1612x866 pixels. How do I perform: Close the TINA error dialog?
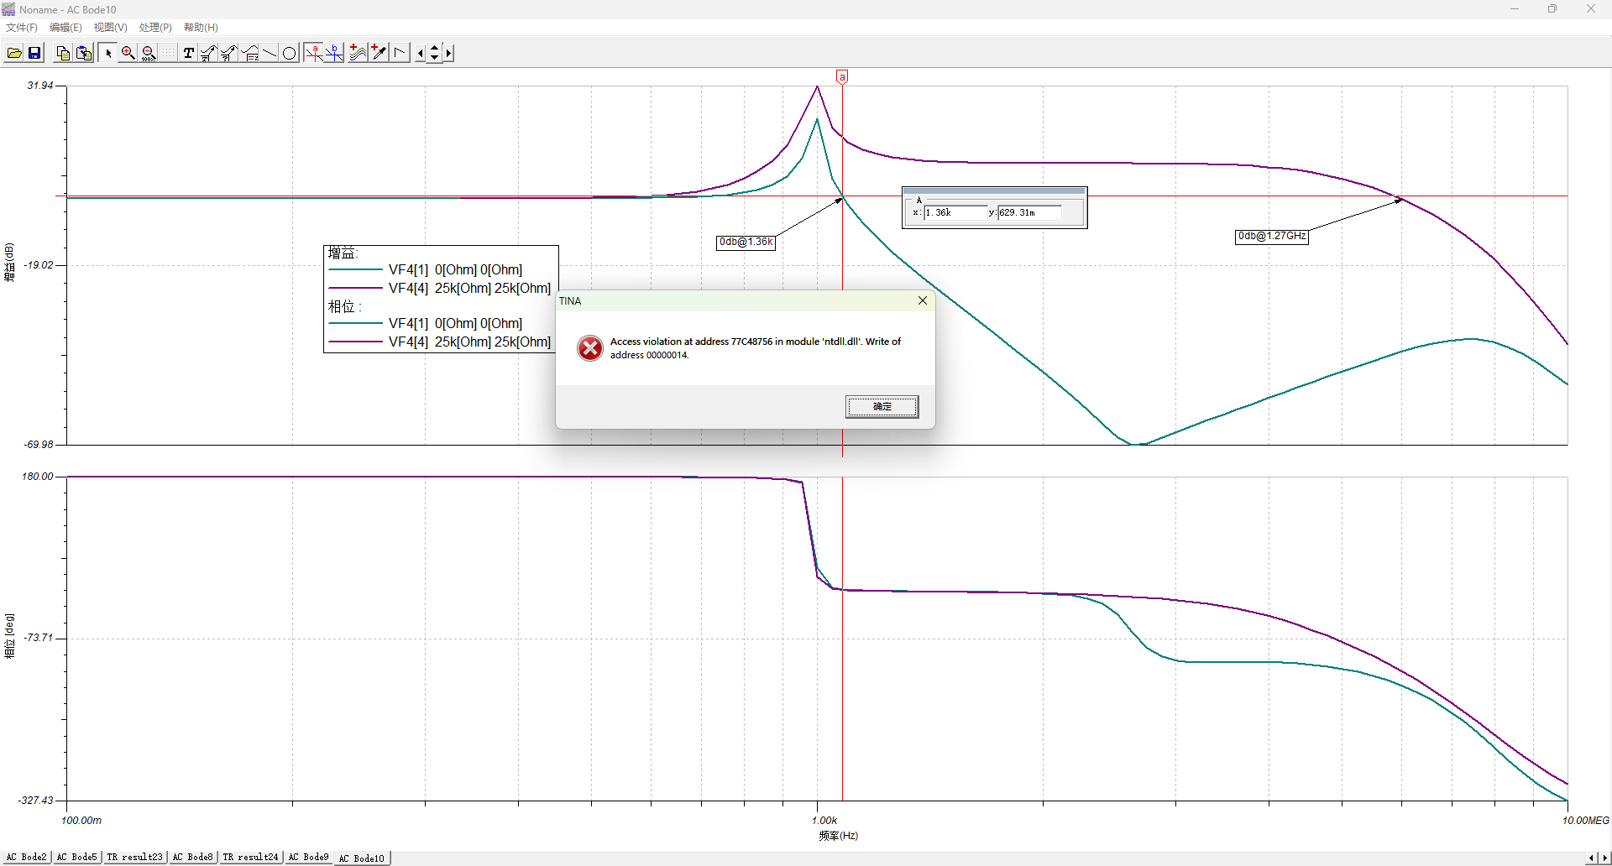(923, 300)
